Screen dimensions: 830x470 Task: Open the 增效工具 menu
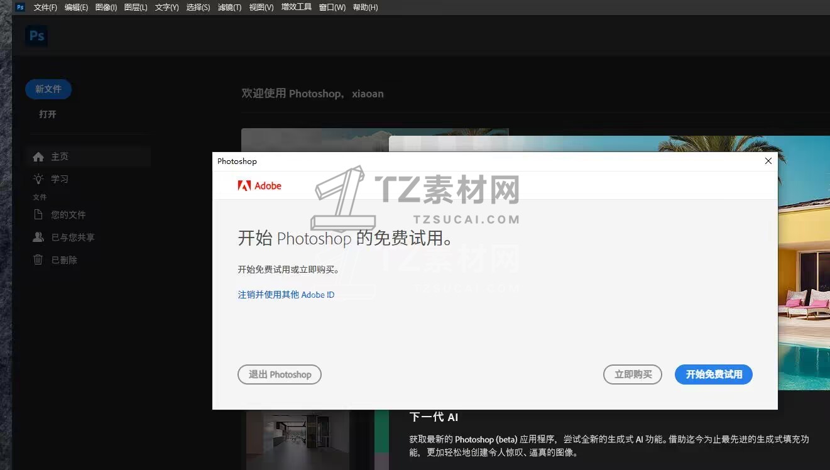click(x=297, y=8)
